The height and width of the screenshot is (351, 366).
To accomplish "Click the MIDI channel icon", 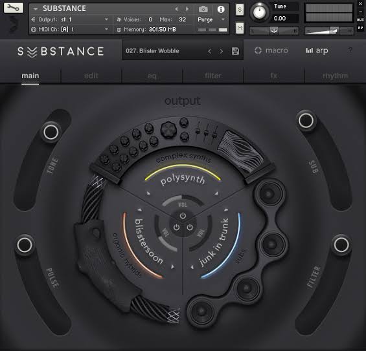I will click(x=34, y=30).
